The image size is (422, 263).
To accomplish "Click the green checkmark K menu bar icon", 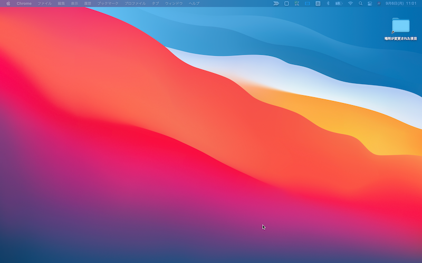I will (296, 4).
